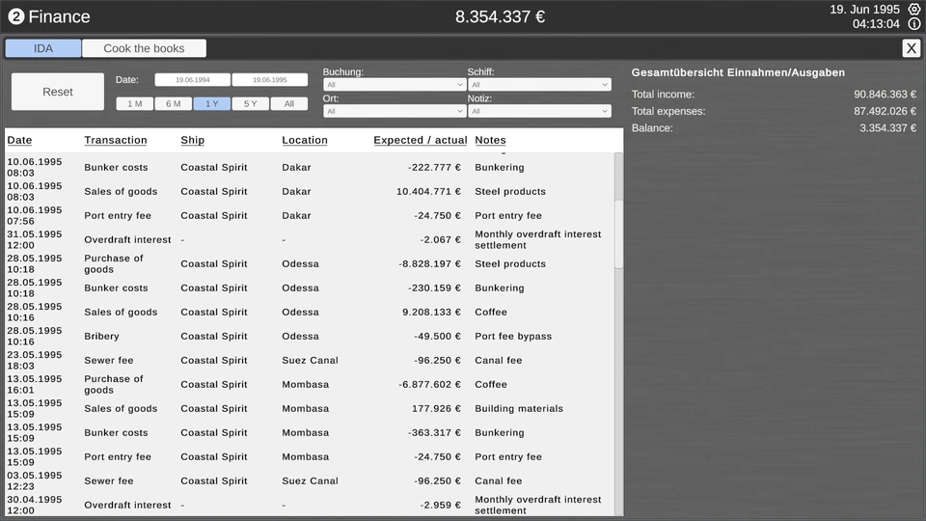The height and width of the screenshot is (521, 926).
Task: Close the Finance window with X
Action: [911, 48]
